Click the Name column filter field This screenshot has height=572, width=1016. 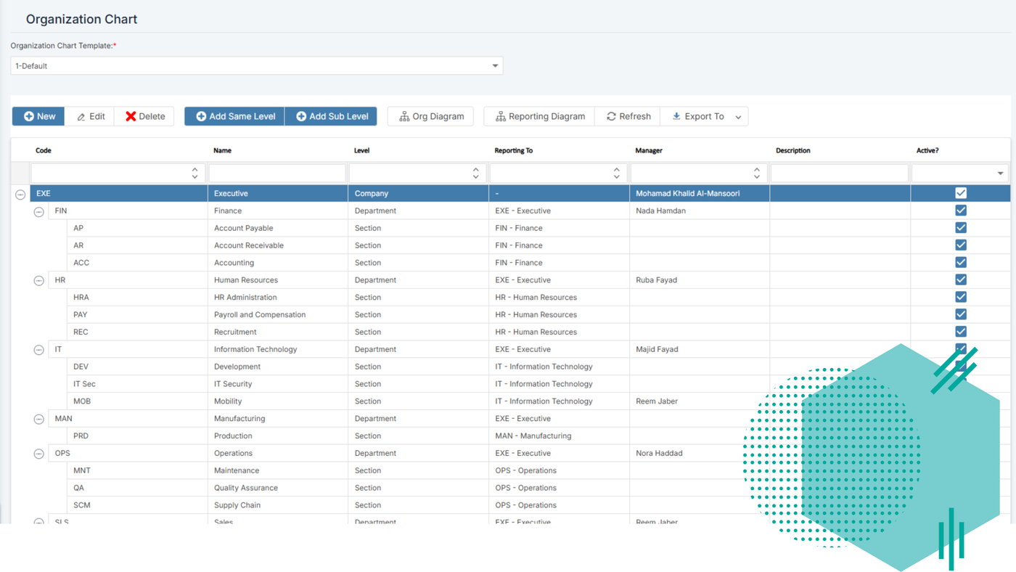(276, 173)
